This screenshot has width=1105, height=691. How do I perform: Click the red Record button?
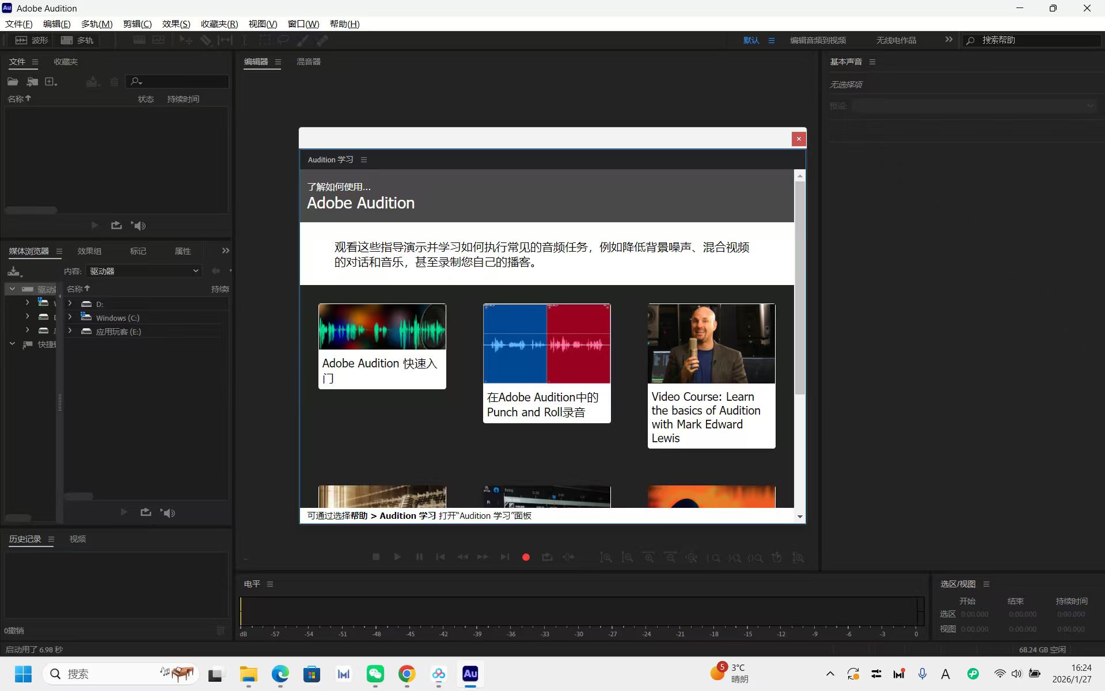tap(526, 557)
